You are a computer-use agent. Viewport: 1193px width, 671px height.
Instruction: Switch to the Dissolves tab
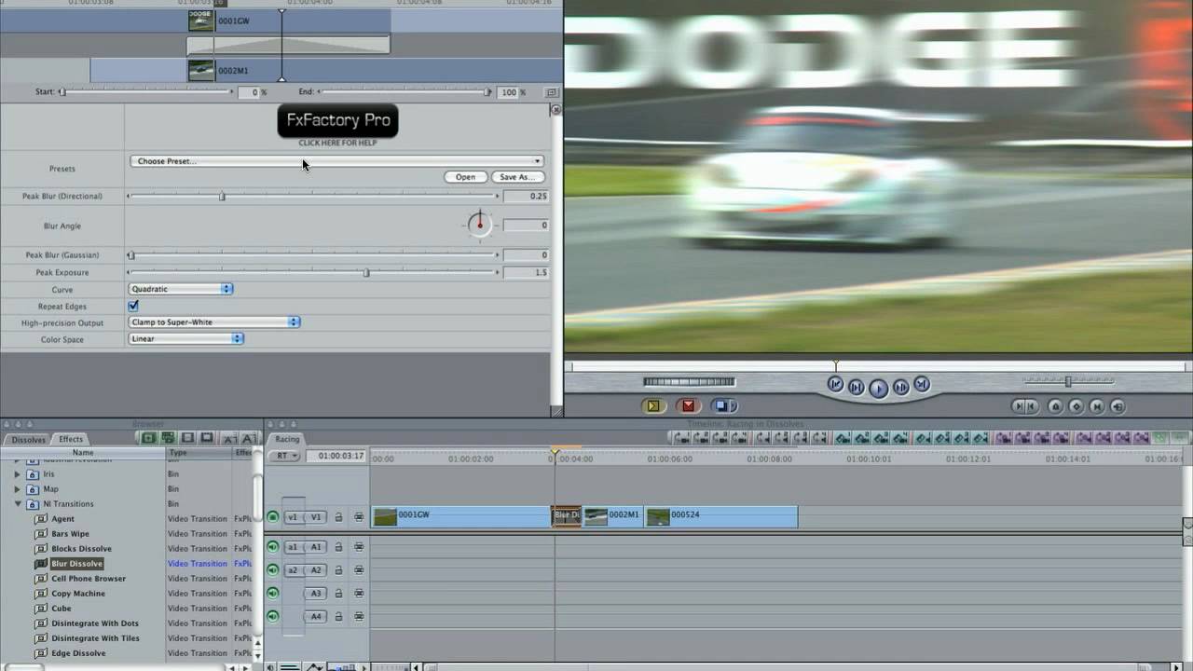tap(28, 439)
